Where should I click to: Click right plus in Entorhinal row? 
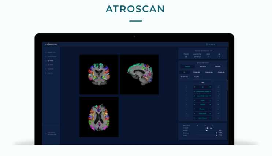pyautogui.click(x=210, y=105)
